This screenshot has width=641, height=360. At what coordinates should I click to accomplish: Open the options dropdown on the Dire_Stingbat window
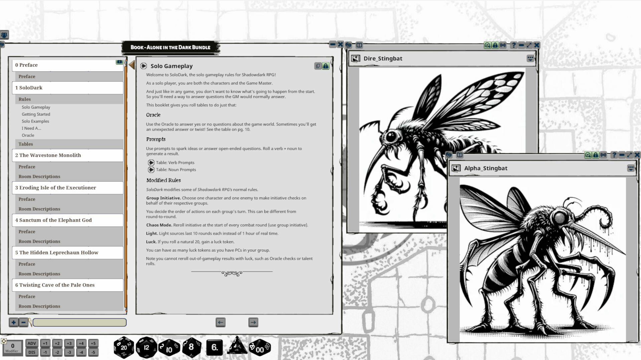[x=529, y=58]
